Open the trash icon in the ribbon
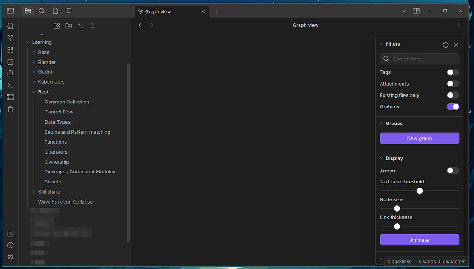The height and width of the screenshot is (269, 474). tap(10, 109)
